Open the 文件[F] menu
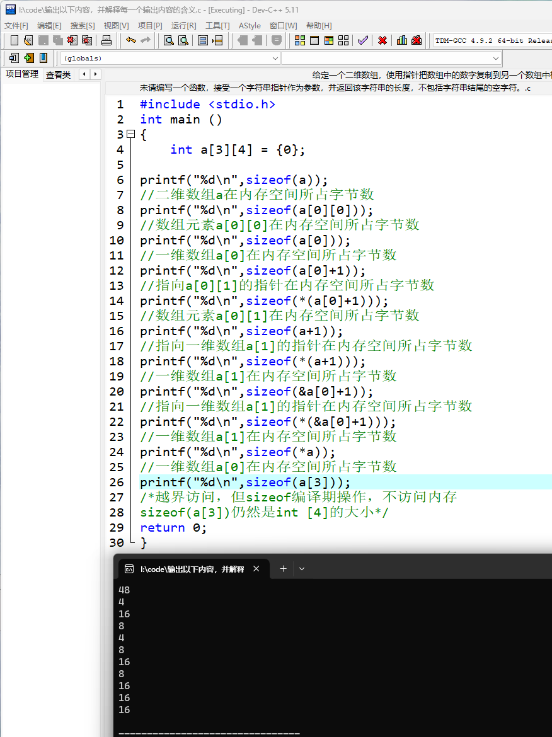Viewport: 552px width, 737px height. [16, 25]
